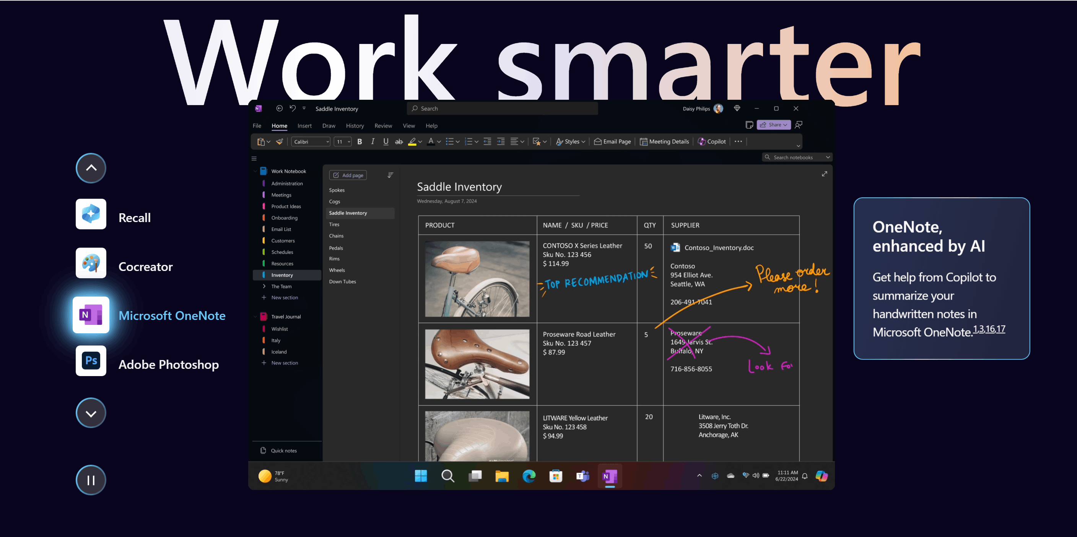Open the Calibri font name dropdown

tap(311, 142)
